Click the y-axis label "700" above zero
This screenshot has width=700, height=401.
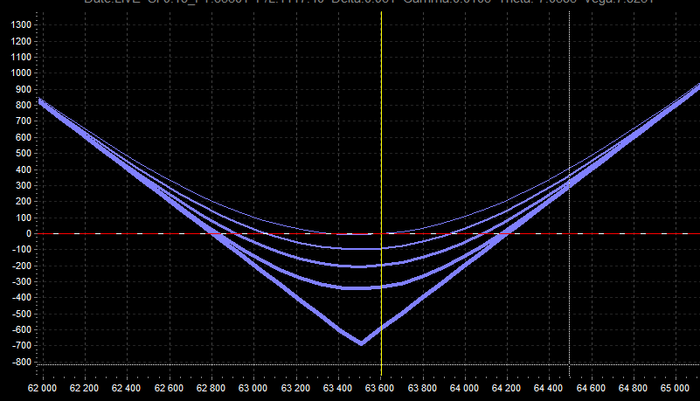(24, 121)
